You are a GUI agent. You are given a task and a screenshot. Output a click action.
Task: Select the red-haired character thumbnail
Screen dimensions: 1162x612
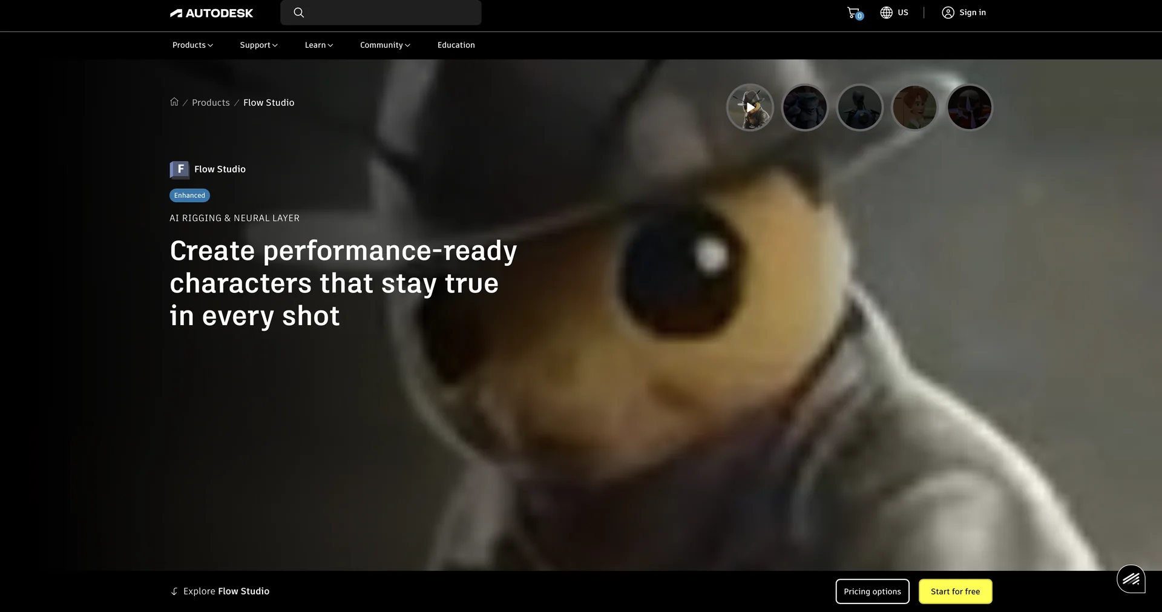[x=914, y=107]
